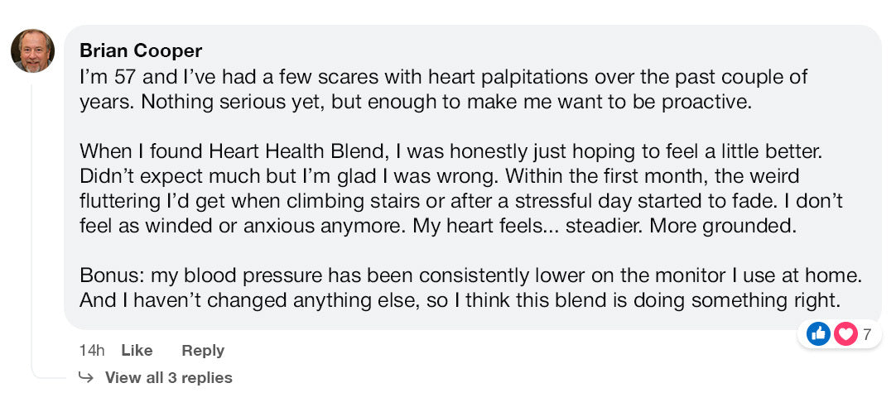Viewport: 896px width, 407px height.
Task: Reply to Brian Cooper's comment
Action: coord(203,351)
